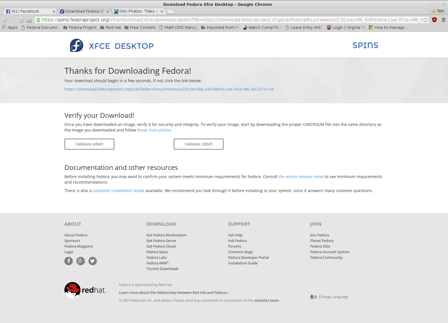448x323 pixels.
Task: Click the browser forward arrow
Action: [x=13, y=20]
